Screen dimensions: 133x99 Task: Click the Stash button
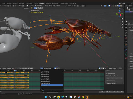[x=30, y=68]
